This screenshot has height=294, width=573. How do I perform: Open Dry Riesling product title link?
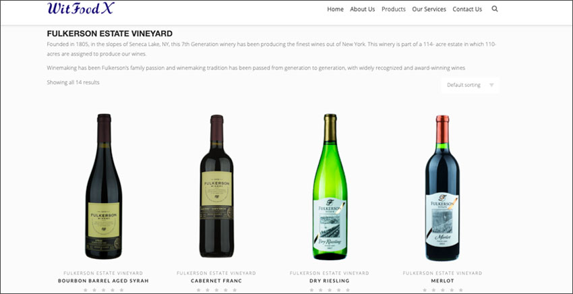pyautogui.click(x=330, y=281)
